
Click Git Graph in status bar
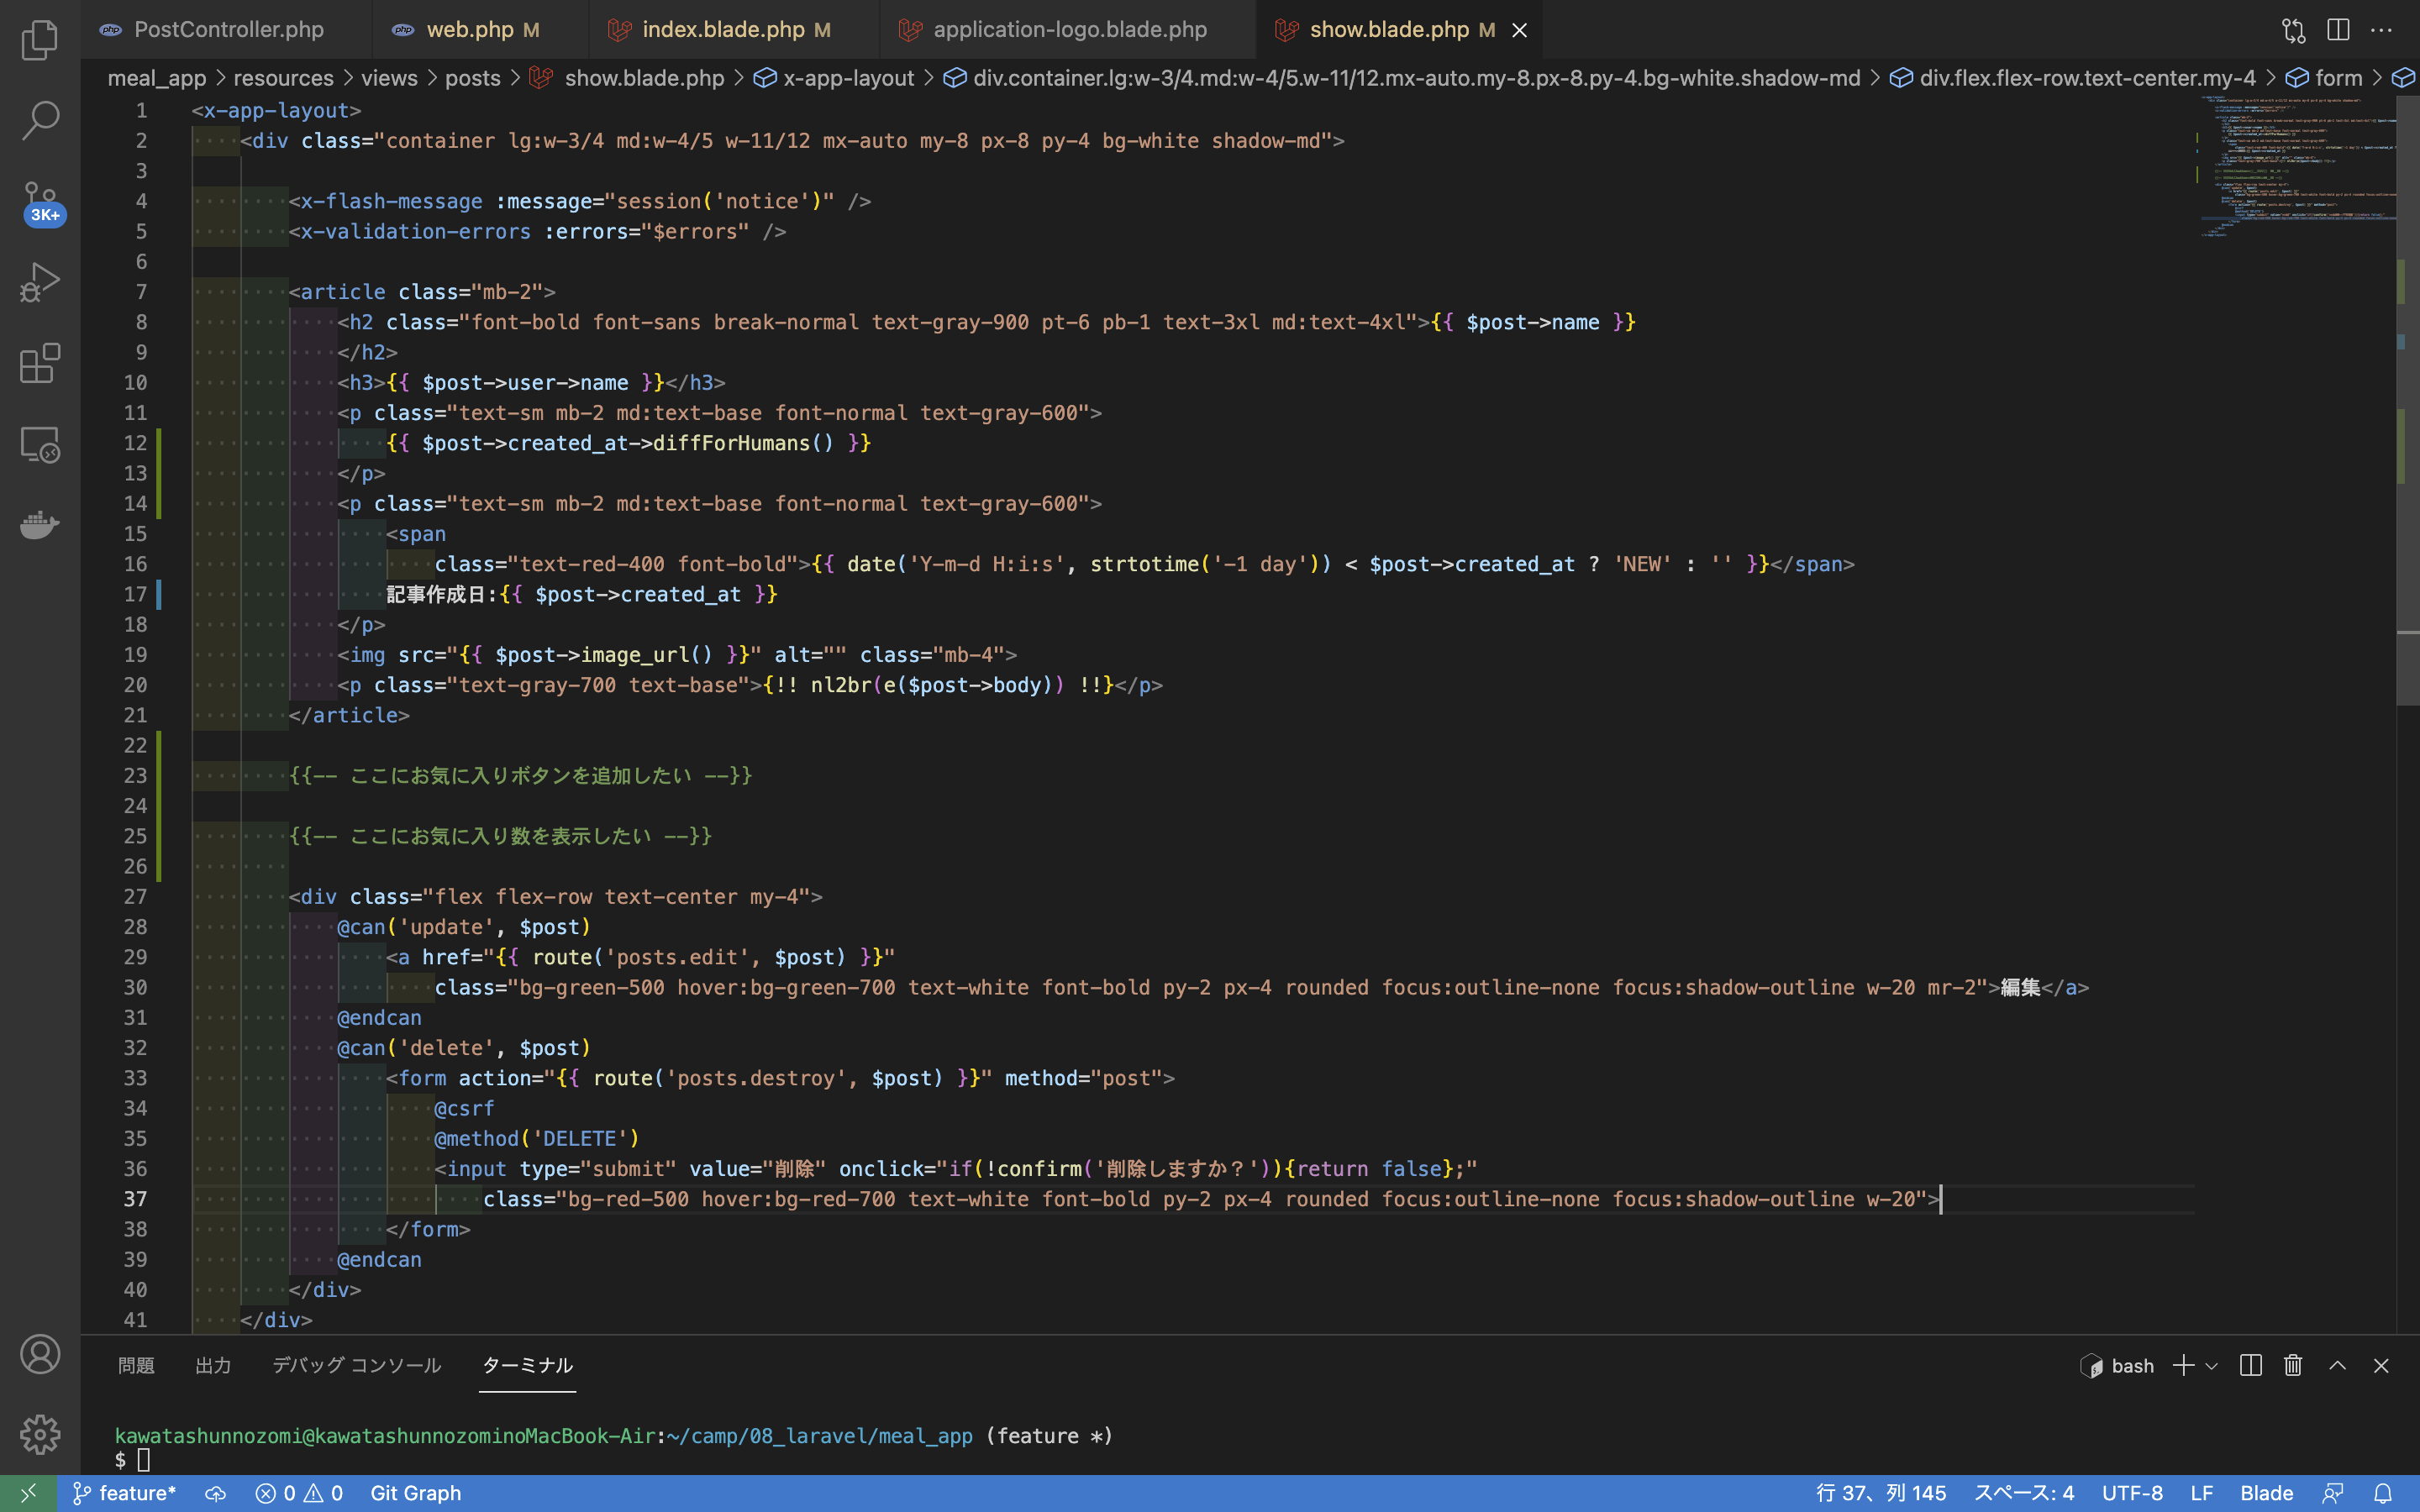pos(415,1493)
